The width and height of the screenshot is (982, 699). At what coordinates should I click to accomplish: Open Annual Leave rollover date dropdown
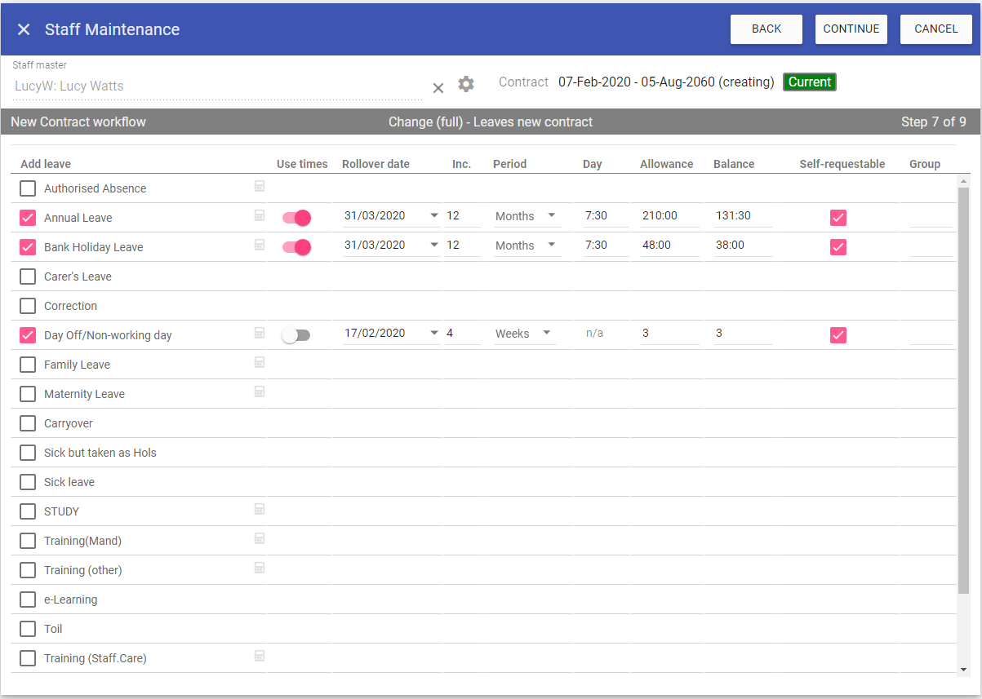point(434,216)
